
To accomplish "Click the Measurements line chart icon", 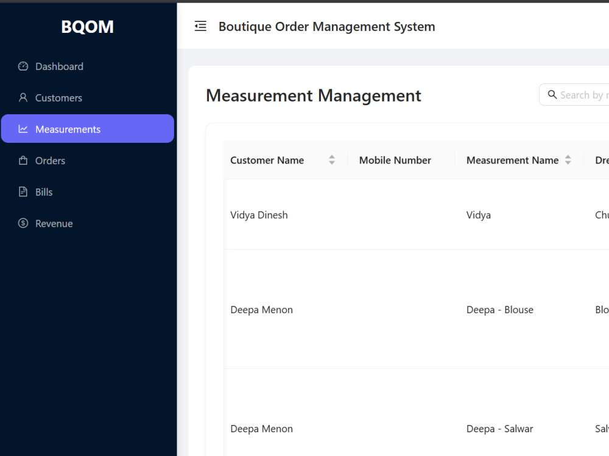I will (x=23, y=129).
